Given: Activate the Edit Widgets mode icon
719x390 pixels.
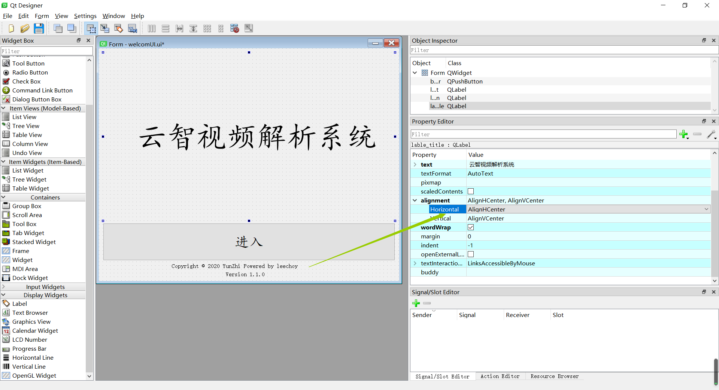Looking at the screenshot, I should click(91, 28).
